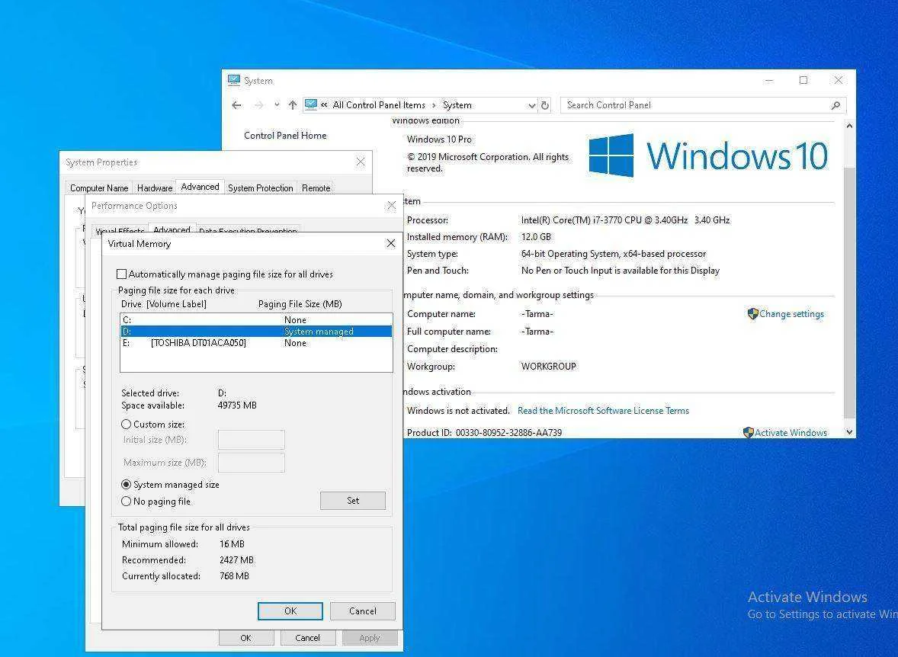Image resolution: width=898 pixels, height=657 pixels.
Task: Click the Forward arrow in System window
Action: [x=259, y=105]
